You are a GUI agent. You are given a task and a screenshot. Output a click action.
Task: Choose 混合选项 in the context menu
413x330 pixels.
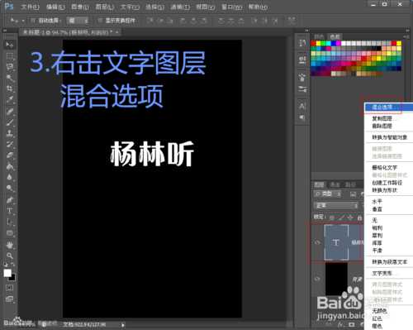point(388,107)
